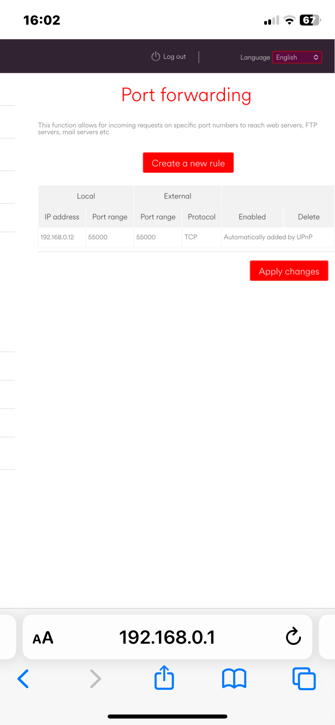Select the 192.168.0.12 IP address cell

point(62,237)
